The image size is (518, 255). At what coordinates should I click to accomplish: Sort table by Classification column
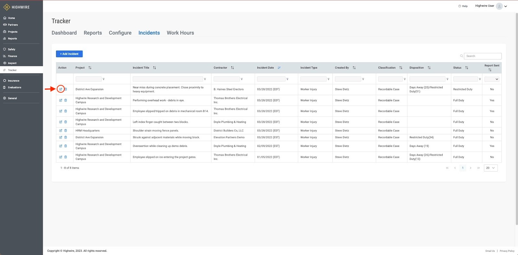(x=401, y=68)
